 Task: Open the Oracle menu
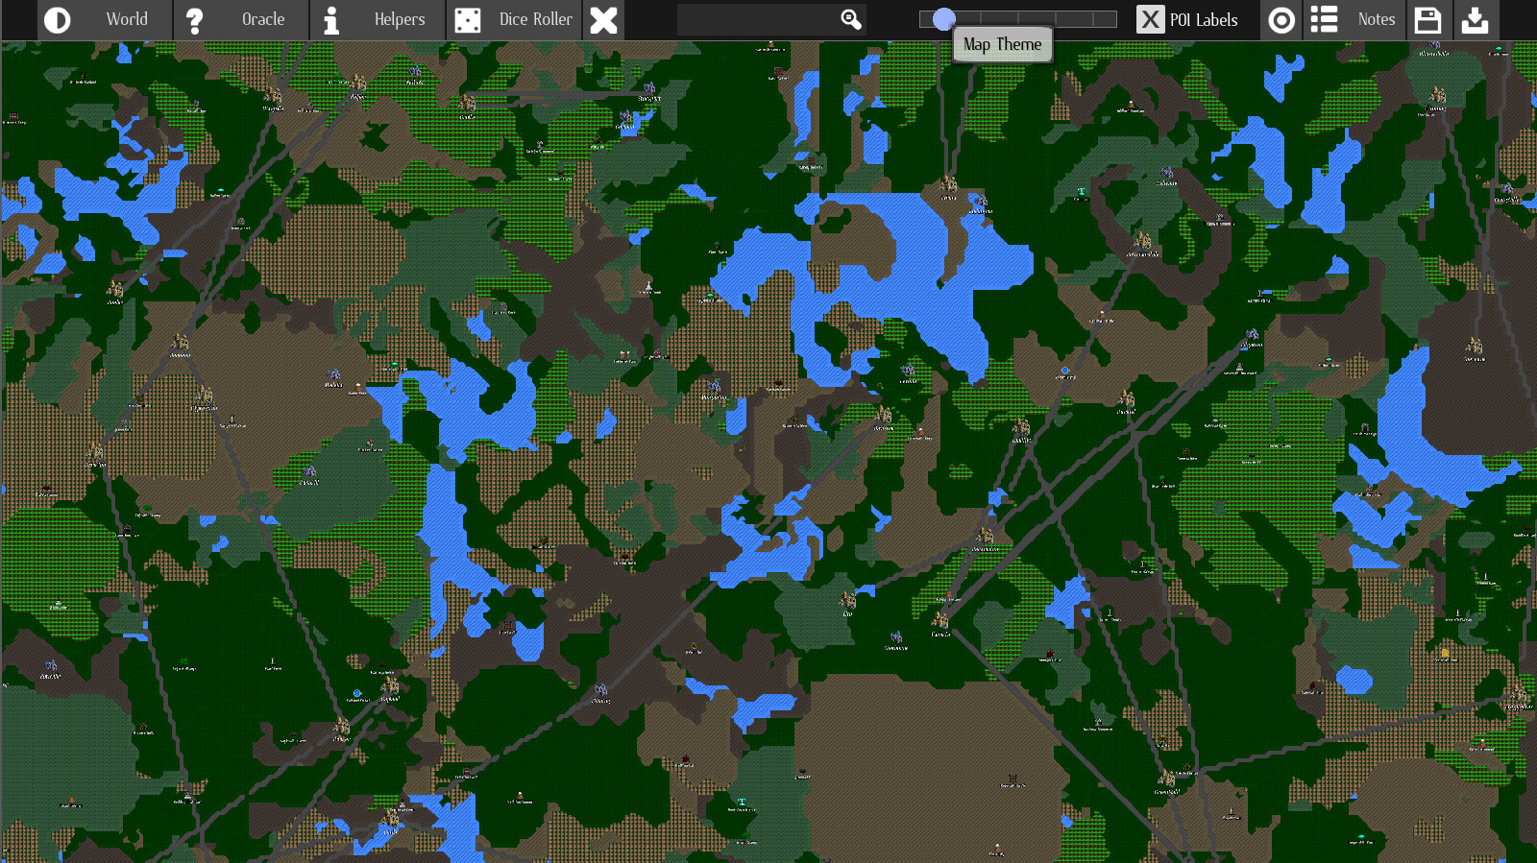pos(262,20)
